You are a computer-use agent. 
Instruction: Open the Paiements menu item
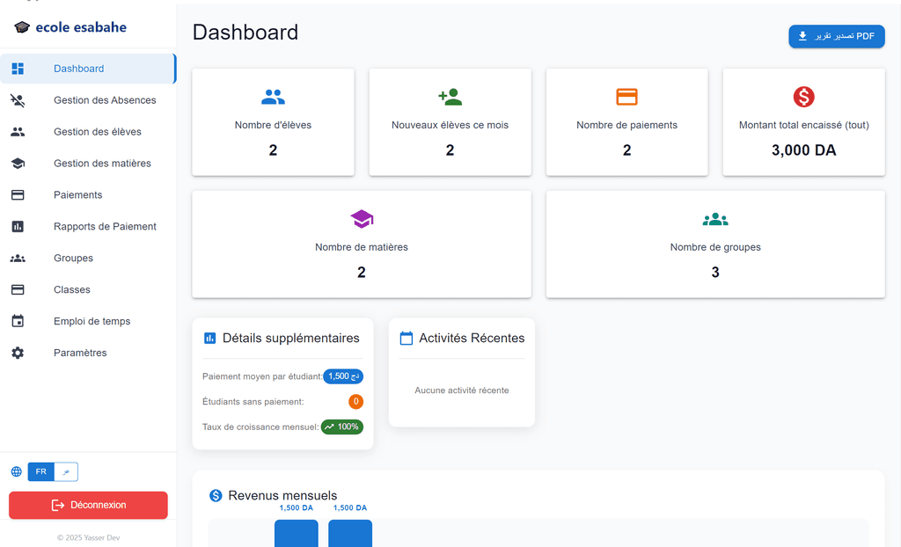point(88,195)
